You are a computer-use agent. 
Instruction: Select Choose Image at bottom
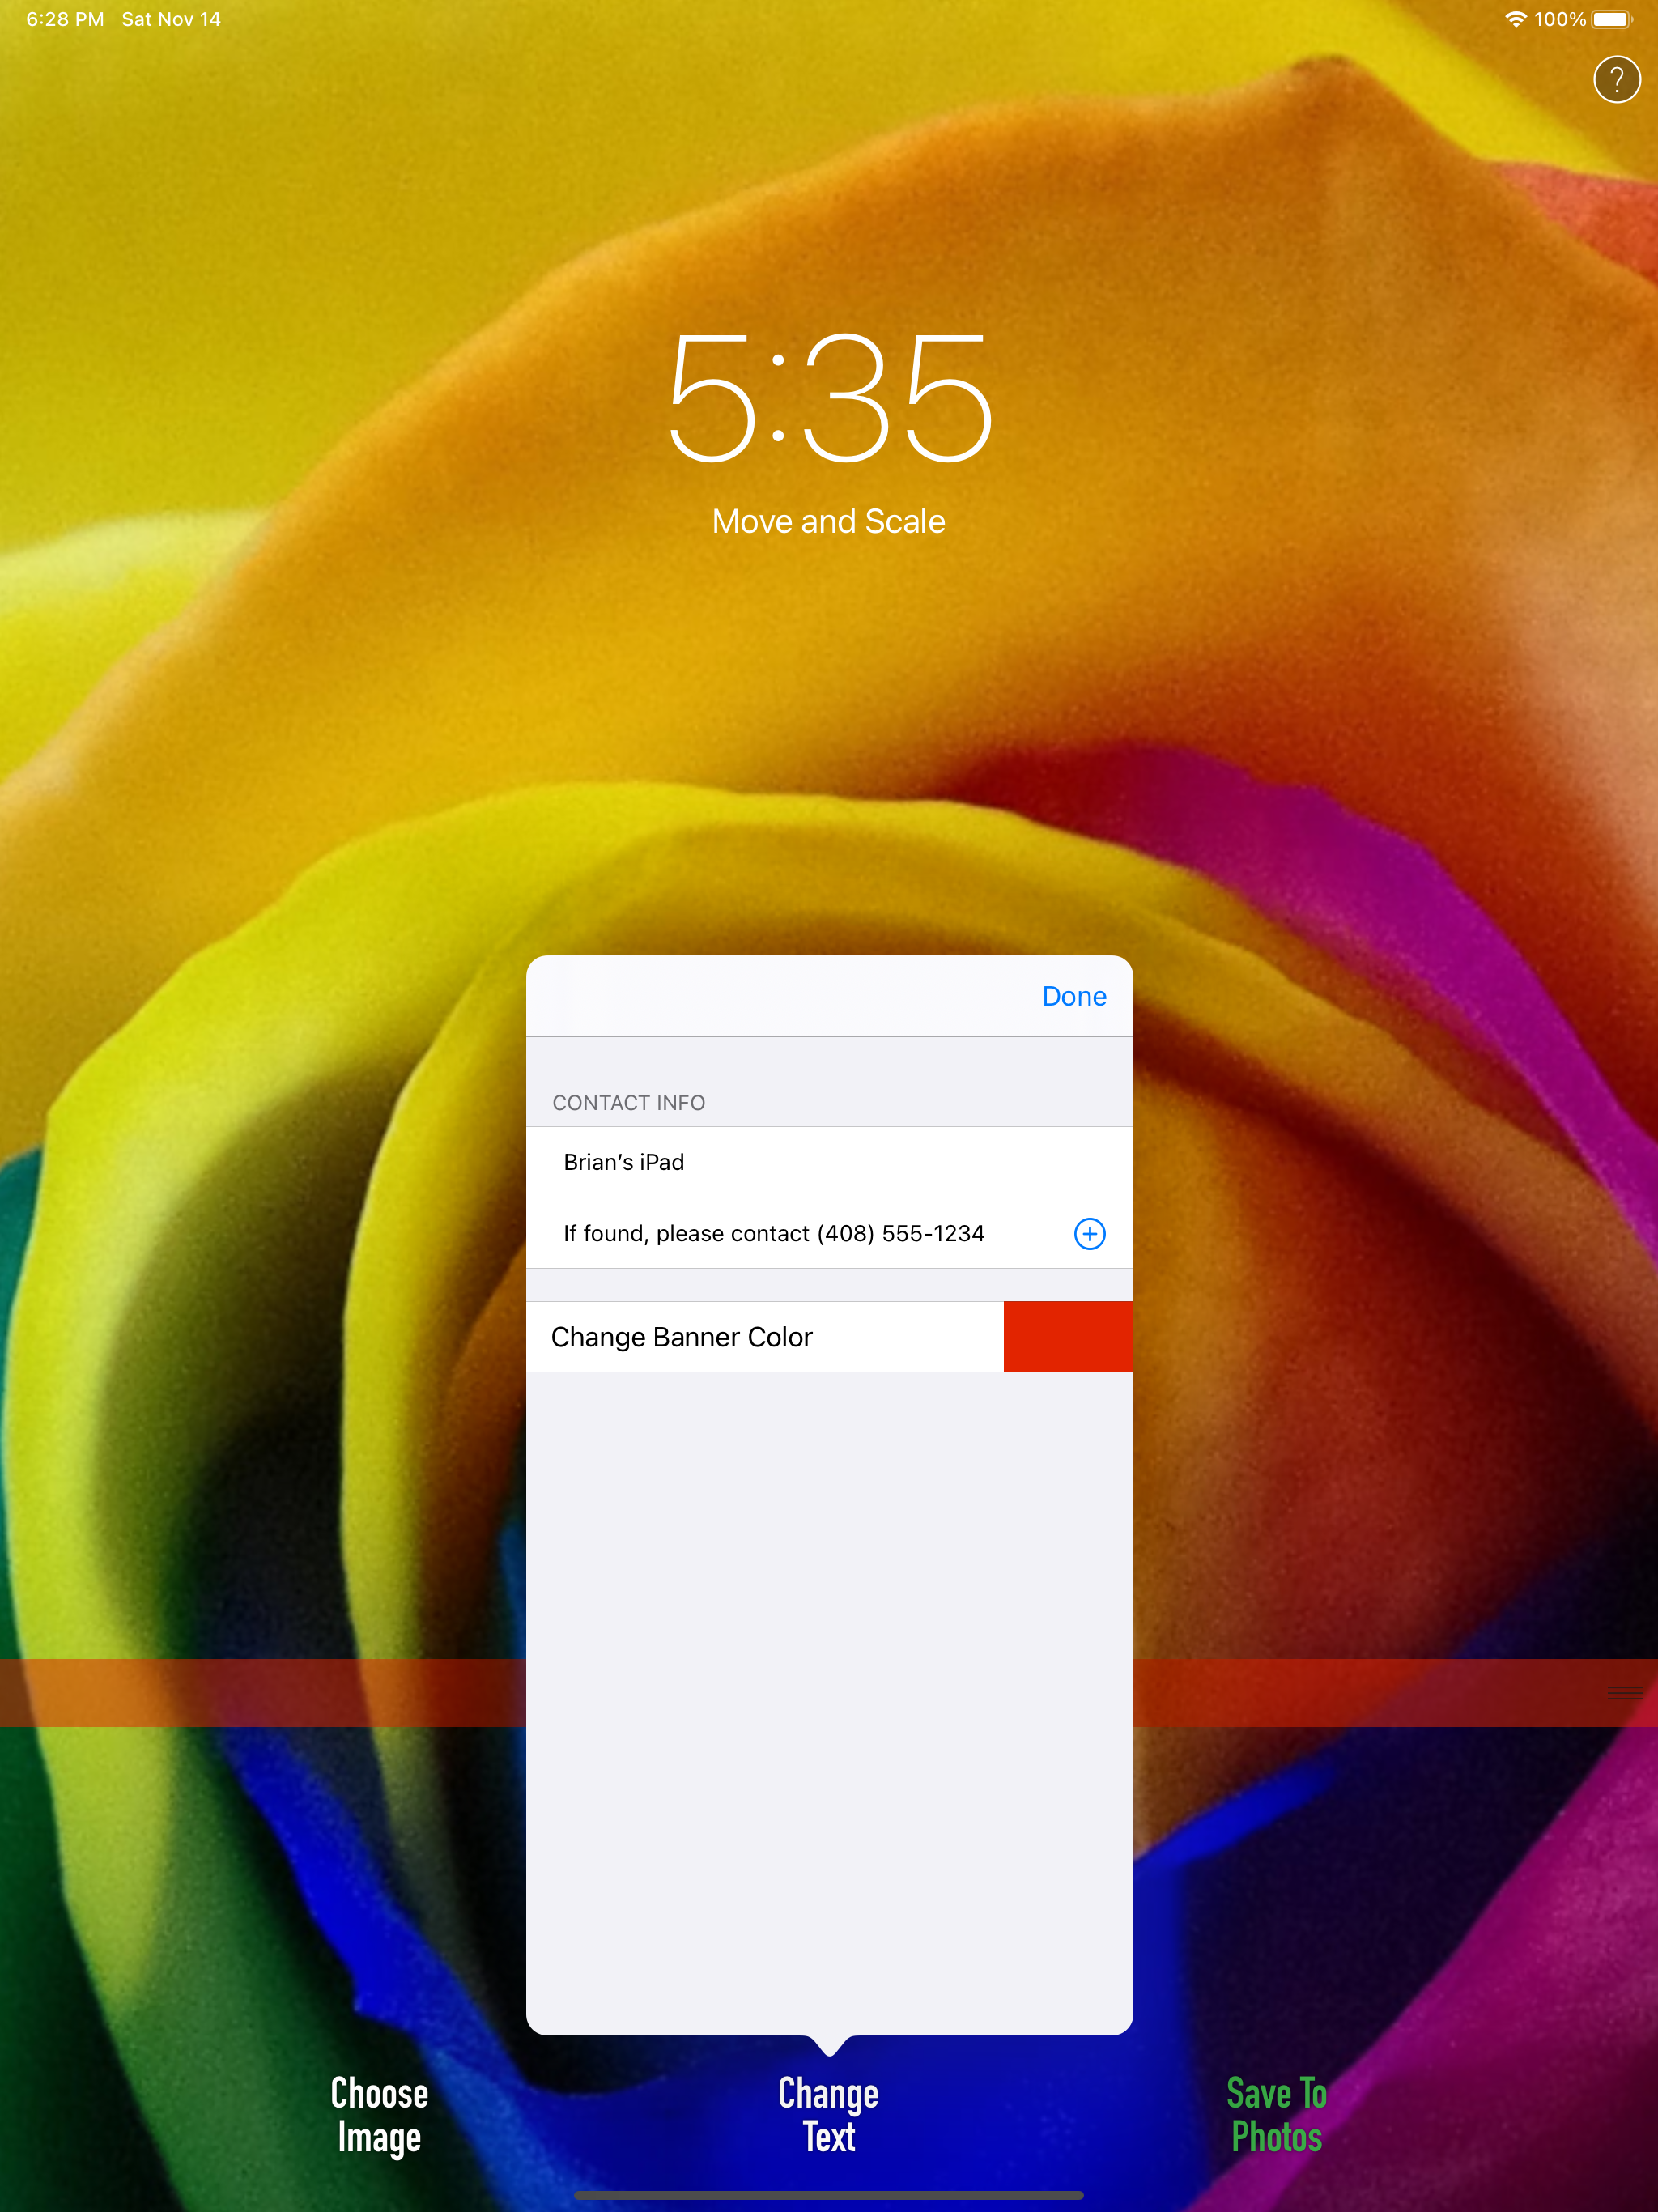click(x=379, y=2114)
